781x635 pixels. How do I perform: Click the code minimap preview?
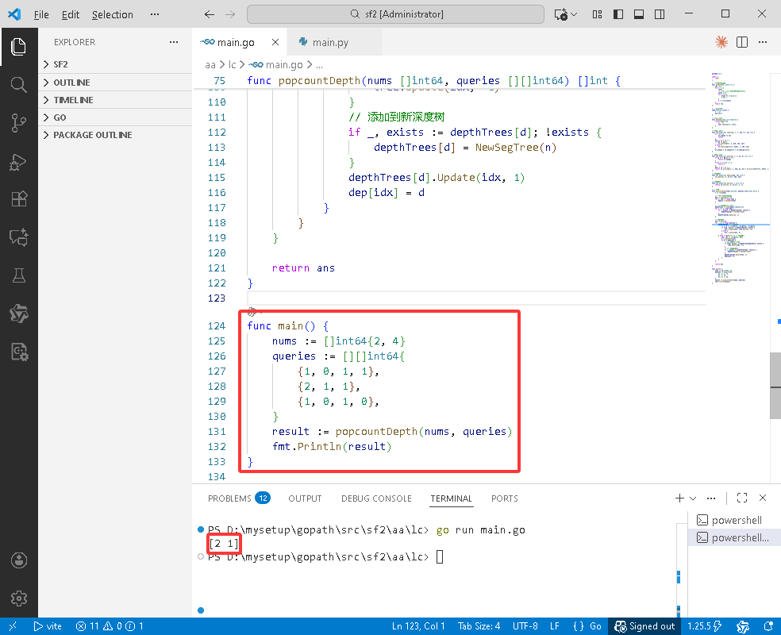(x=741, y=179)
